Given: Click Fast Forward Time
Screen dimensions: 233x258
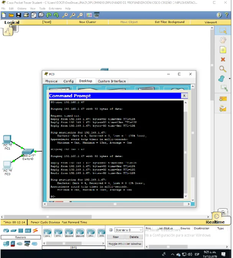Looking at the screenshot, I should [x=74, y=222].
